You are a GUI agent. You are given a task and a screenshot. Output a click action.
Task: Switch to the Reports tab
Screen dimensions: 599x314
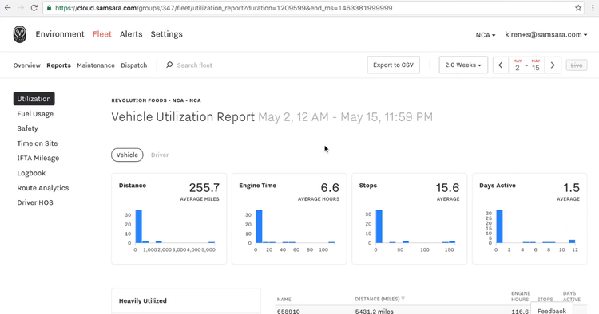tap(58, 65)
